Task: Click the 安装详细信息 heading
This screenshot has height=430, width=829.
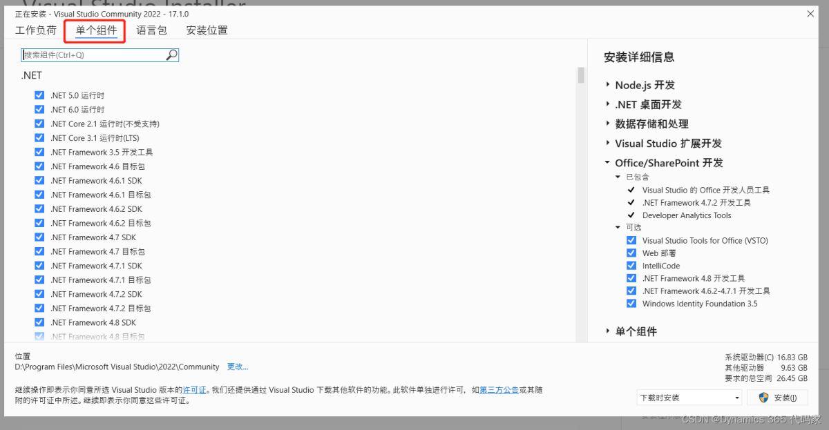Action: [x=639, y=57]
